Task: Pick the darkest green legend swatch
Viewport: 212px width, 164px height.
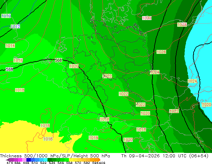Action: coord(49,160)
